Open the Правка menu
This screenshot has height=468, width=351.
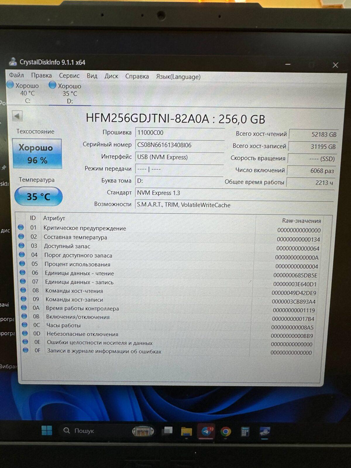(41, 75)
